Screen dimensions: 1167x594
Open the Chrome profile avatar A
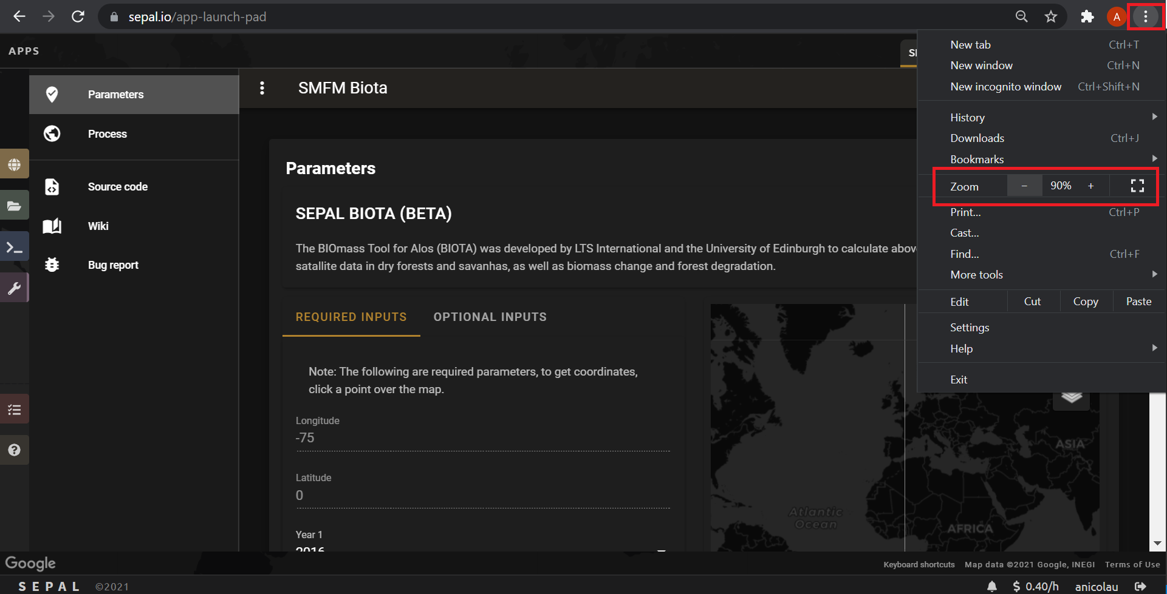[x=1117, y=17]
